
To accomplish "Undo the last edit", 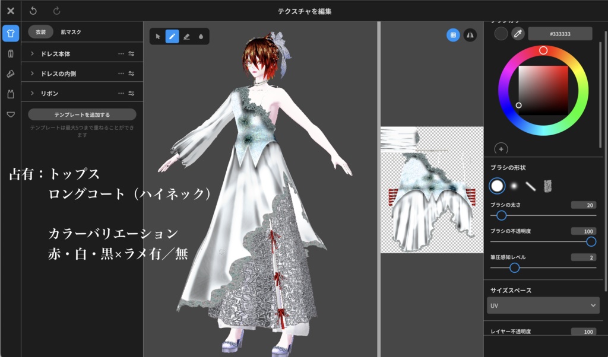I will pyautogui.click(x=33, y=11).
